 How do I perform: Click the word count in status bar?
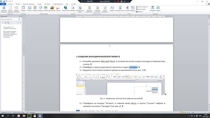pyautogui.click(x=19, y=112)
